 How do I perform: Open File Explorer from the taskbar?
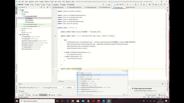pyautogui.click(x=73, y=101)
